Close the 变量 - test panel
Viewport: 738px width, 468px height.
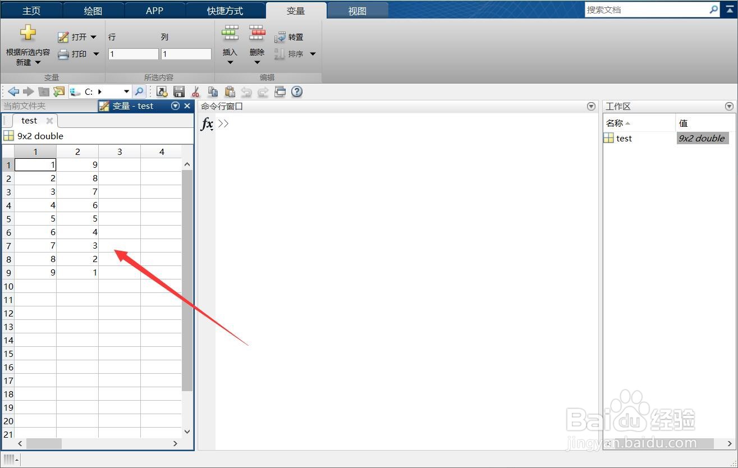point(187,105)
